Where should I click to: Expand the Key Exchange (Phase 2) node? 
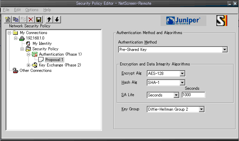pos(29,65)
